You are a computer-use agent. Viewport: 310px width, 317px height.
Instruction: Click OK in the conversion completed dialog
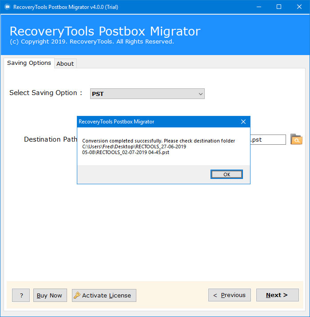227,174
